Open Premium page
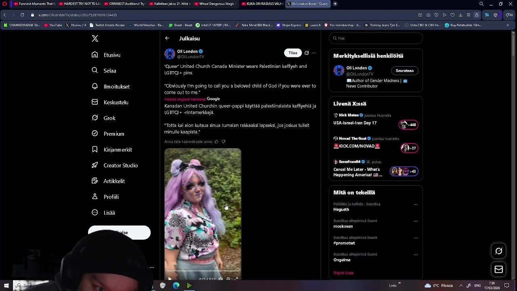 tap(108, 134)
